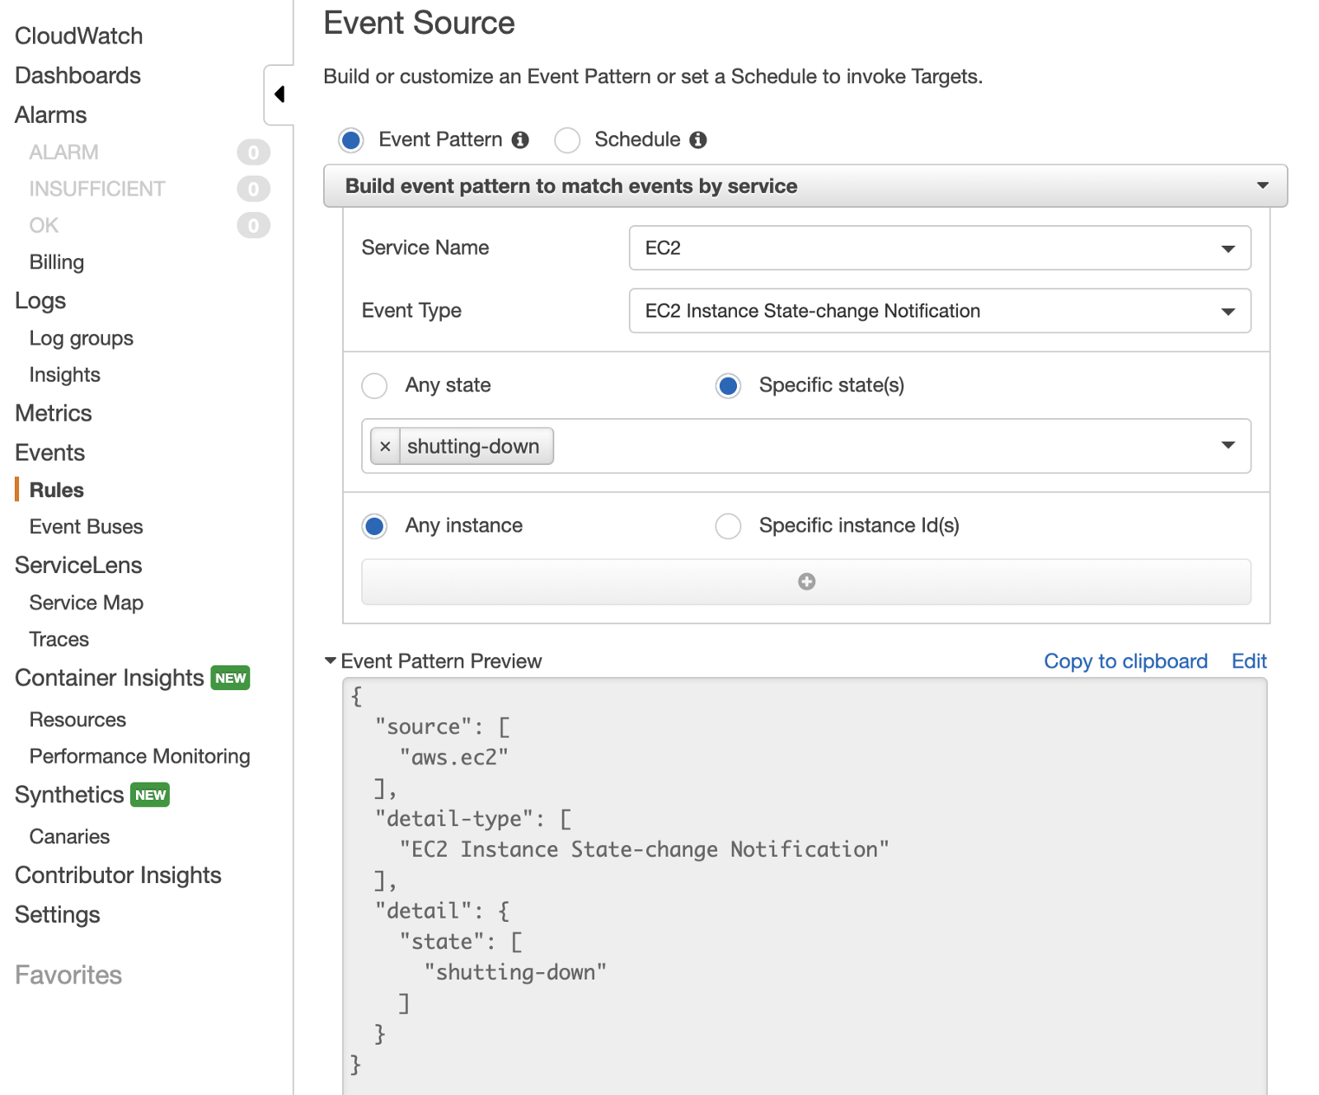Choose the Any state option
The image size is (1319, 1095).
pyautogui.click(x=375, y=386)
